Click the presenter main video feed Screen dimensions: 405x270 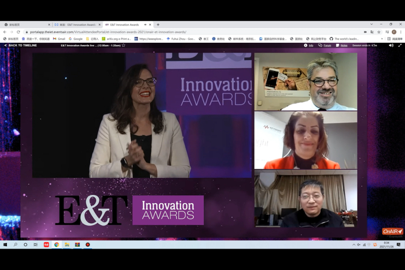pyautogui.click(x=142, y=115)
